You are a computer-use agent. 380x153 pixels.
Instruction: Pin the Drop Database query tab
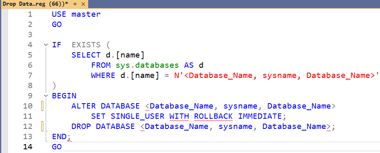(x=75, y=4)
